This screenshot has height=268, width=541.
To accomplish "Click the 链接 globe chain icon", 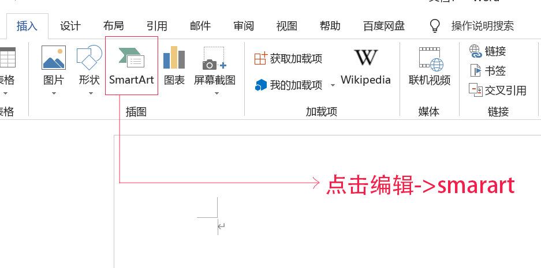I will pos(475,51).
